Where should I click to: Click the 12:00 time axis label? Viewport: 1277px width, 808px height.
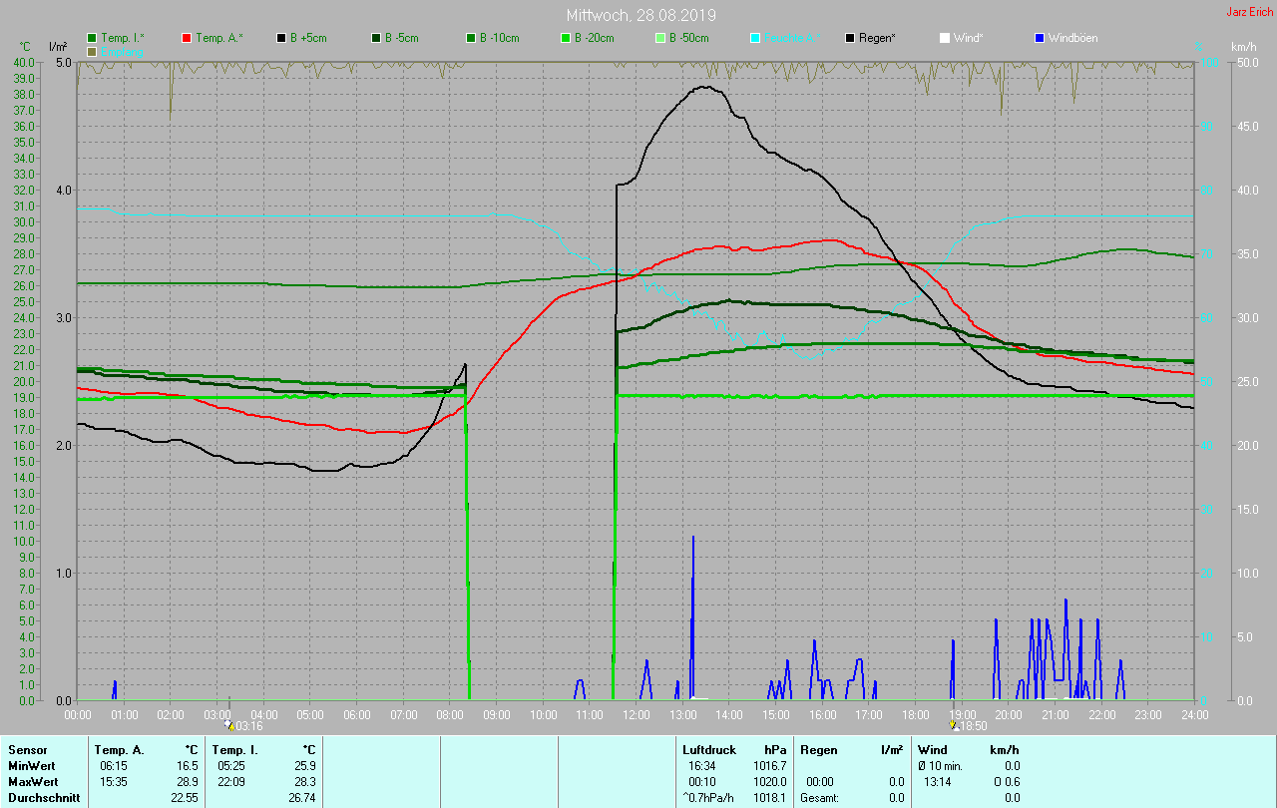pos(636,714)
